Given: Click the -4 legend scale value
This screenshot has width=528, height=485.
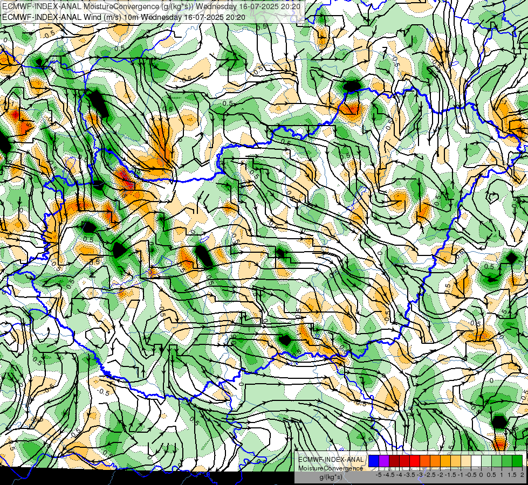Looking at the screenshot, I should (x=399, y=475).
